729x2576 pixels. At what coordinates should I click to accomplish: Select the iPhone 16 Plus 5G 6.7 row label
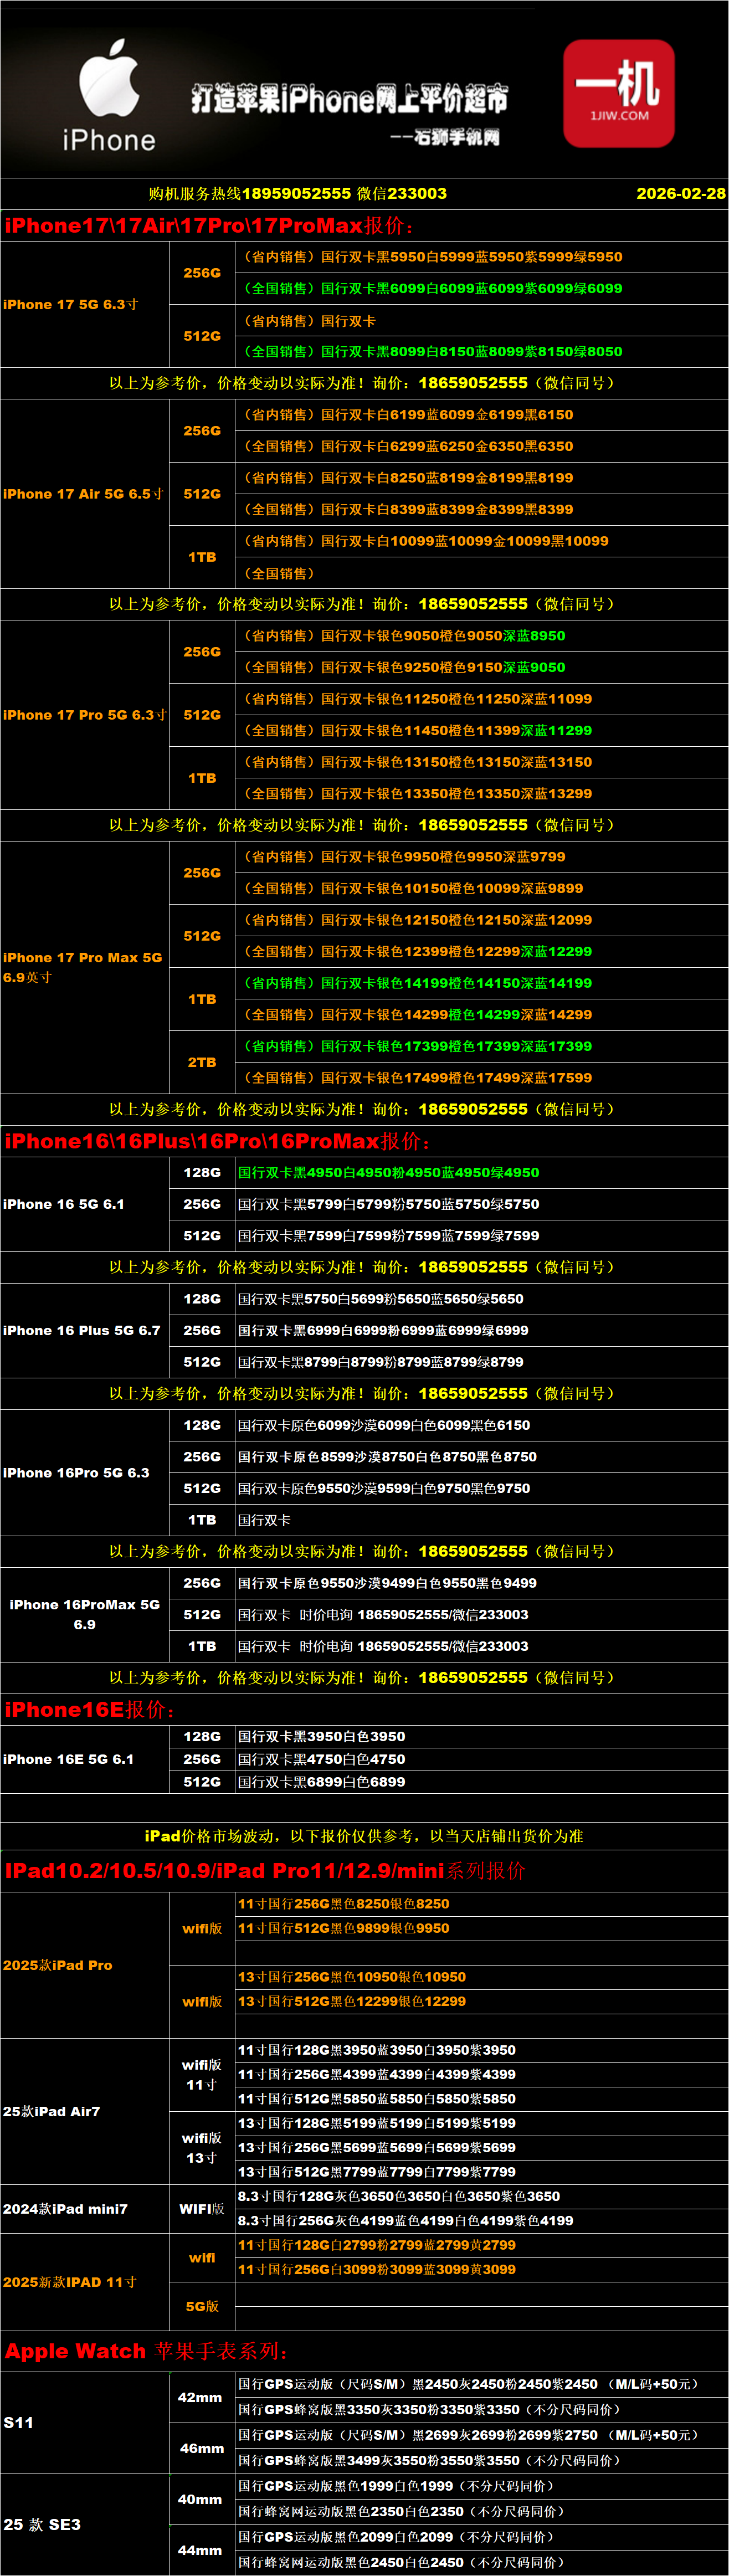[82, 1330]
